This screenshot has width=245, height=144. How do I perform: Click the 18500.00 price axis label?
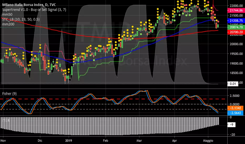pos(236,73)
